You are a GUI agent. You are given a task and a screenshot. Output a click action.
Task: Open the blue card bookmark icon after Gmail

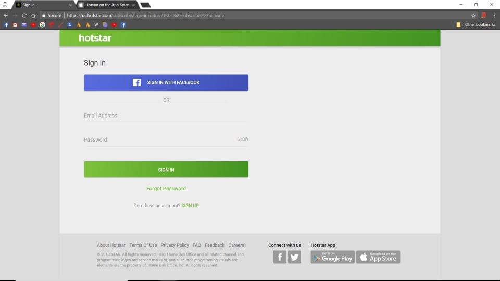click(24, 24)
